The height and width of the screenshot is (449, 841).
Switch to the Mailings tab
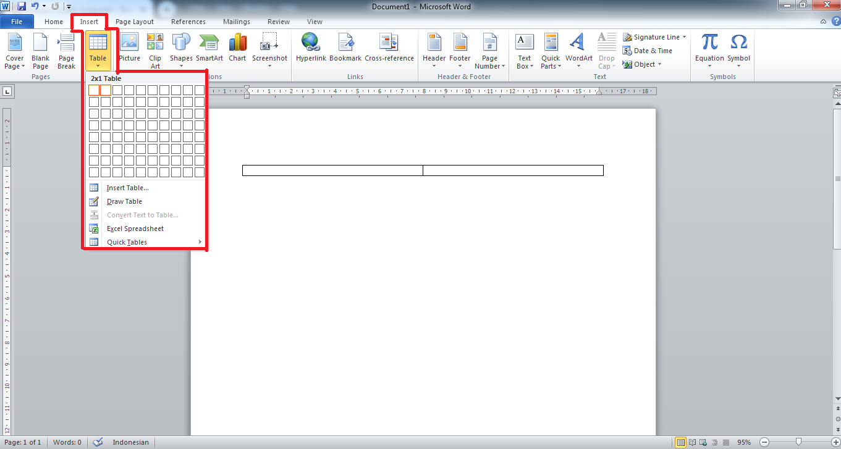click(236, 21)
